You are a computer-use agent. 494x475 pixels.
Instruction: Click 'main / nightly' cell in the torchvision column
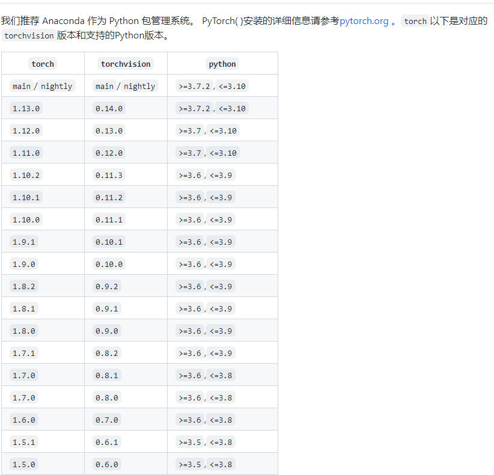point(126,86)
